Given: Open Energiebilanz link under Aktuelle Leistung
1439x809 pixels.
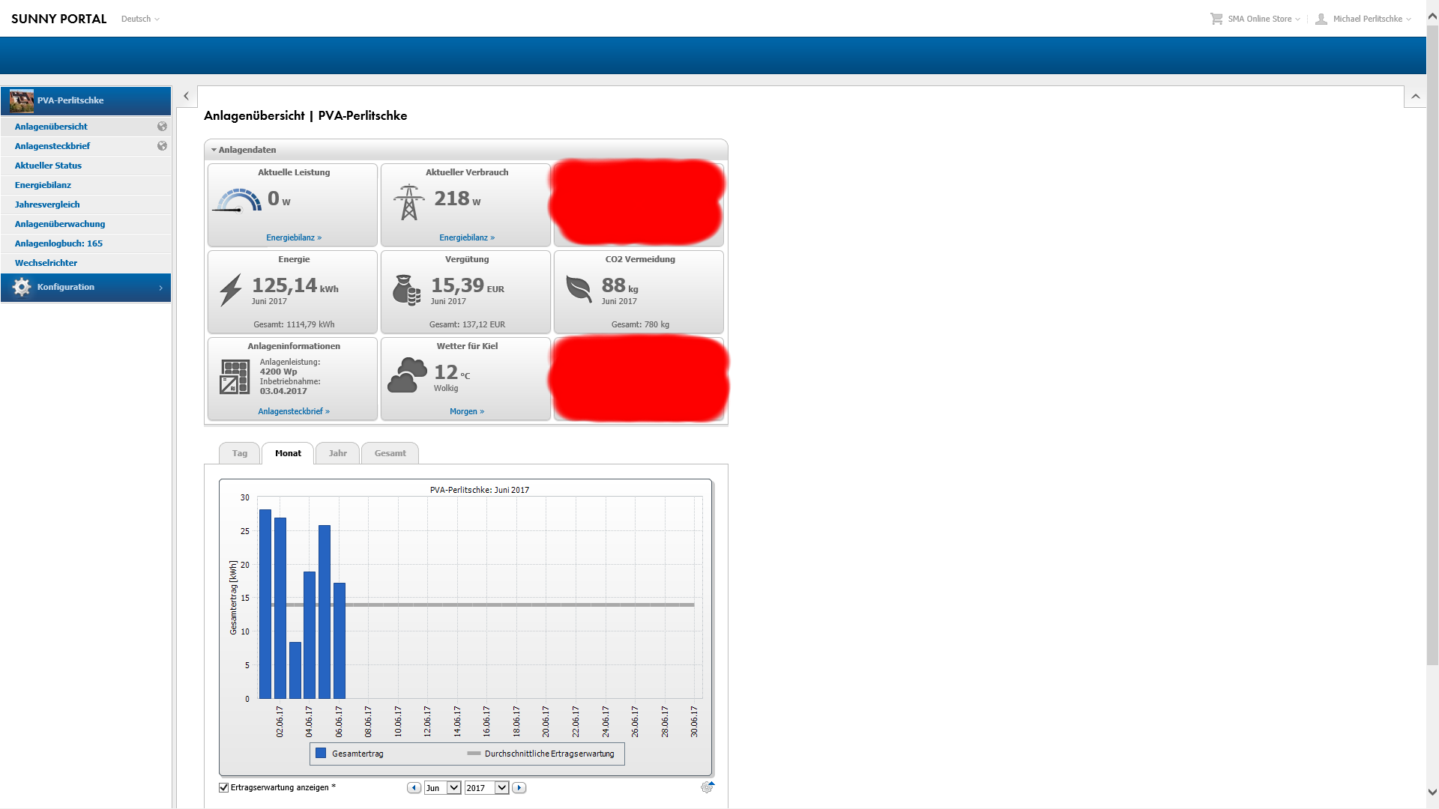Looking at the screenshot, I should click(293, 237).
